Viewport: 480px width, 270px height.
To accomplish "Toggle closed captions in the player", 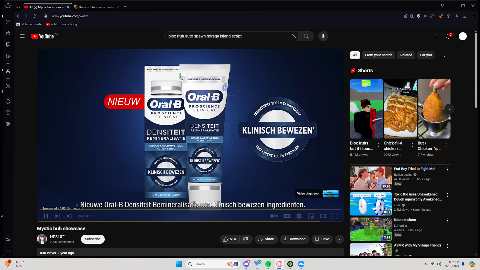I will [287, 216].
